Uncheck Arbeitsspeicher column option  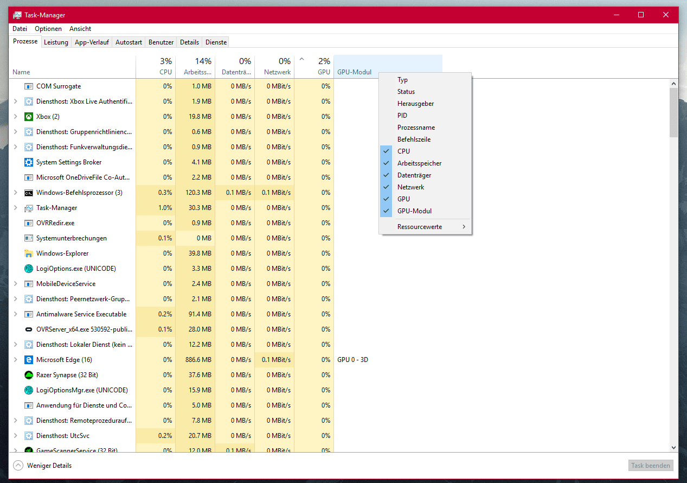click(x=426, y=163)
